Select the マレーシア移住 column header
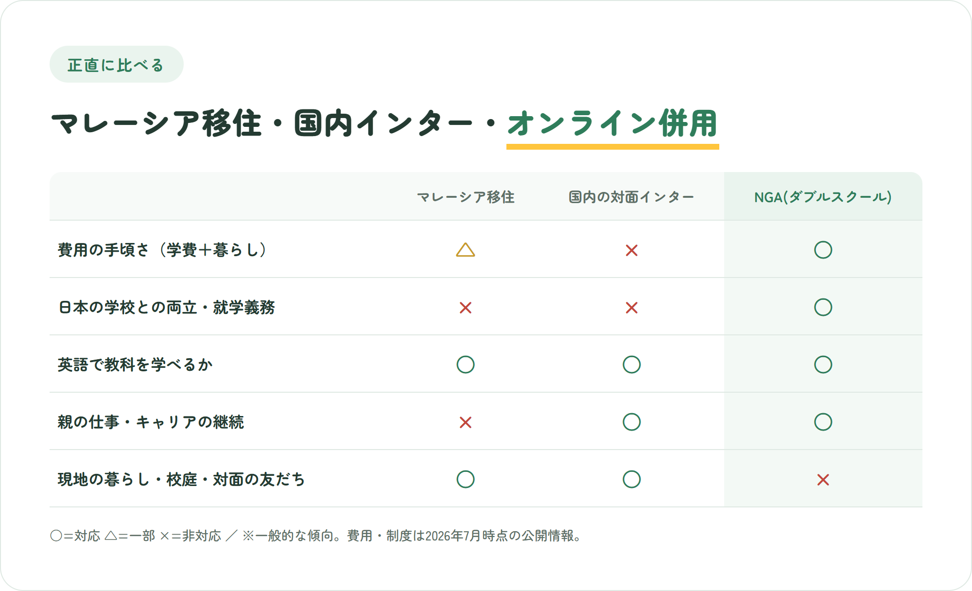Viewport: 972px width, 591px height. coord(466,197)
